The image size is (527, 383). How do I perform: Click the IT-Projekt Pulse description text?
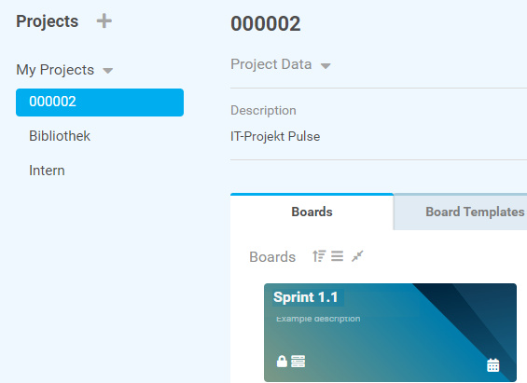(x=275, y=137)
